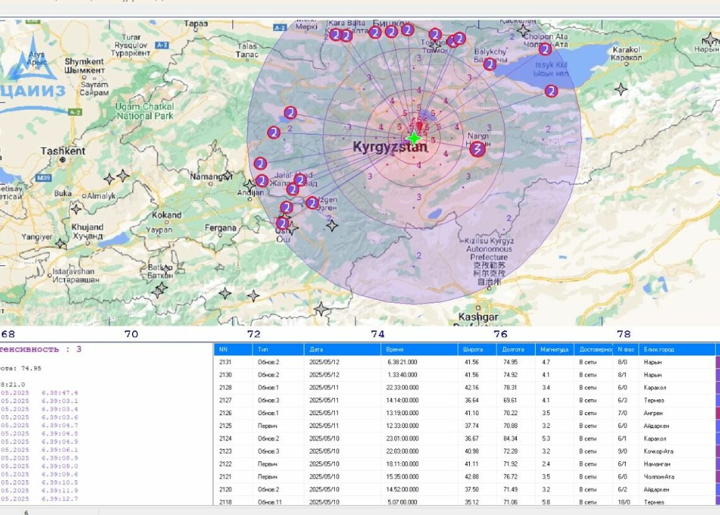Screen dimensions: 720x515
Task: Switch to the tab labeled 6
Action: pyautogui.click(x=26, y=512)
